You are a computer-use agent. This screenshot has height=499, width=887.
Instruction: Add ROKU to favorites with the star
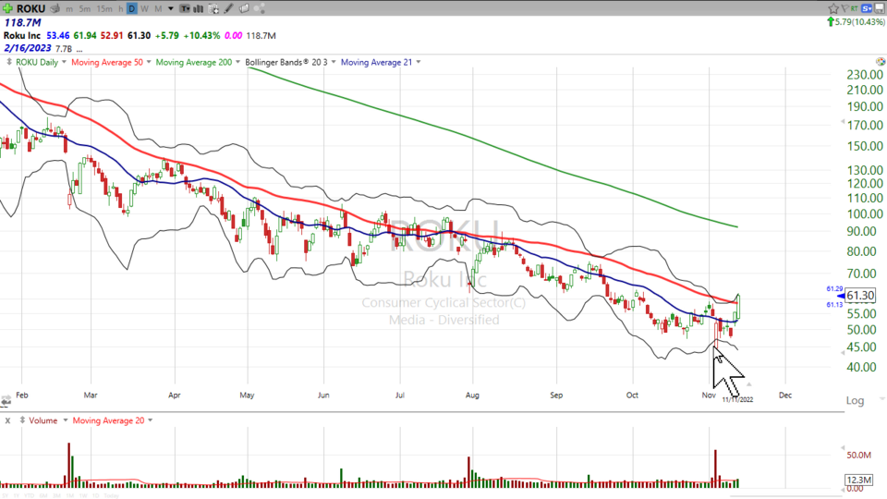click(833, 8)
